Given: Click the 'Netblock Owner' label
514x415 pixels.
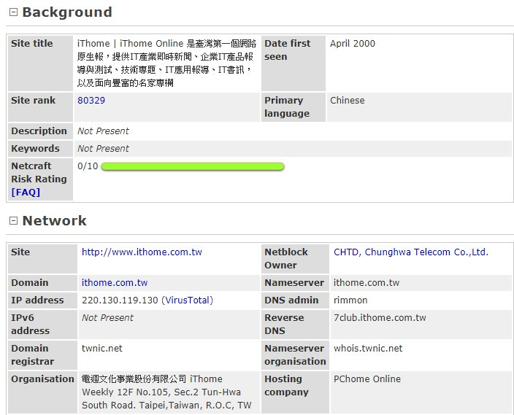Looking at the screenshot, I should click(x=286, y=258).
